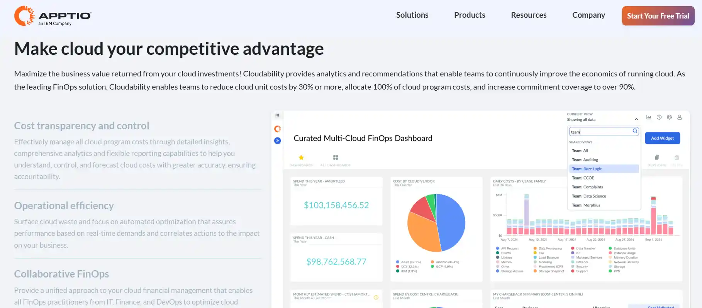
Task: Click the 'Amazon (34.4%)' legend entry
Action: pyautogui.click(x=445, y=262)
